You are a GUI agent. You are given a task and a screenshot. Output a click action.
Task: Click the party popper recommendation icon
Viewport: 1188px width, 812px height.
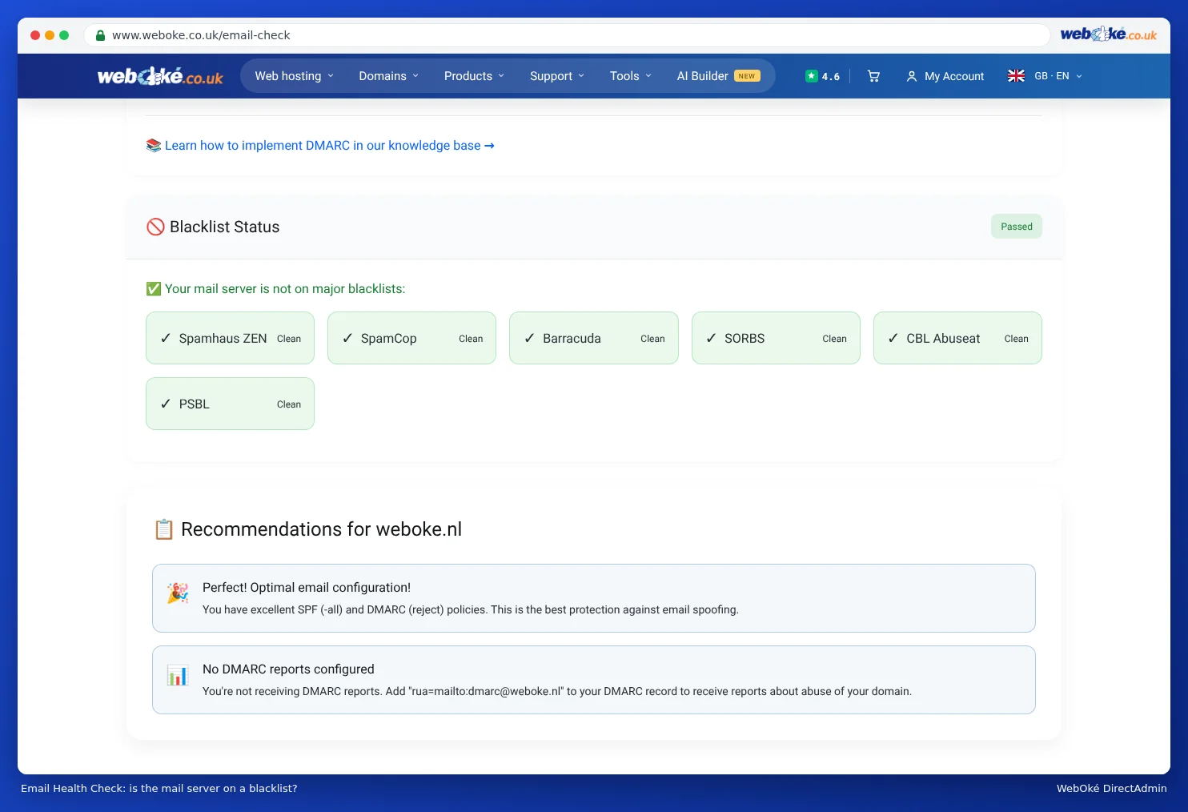178,593
